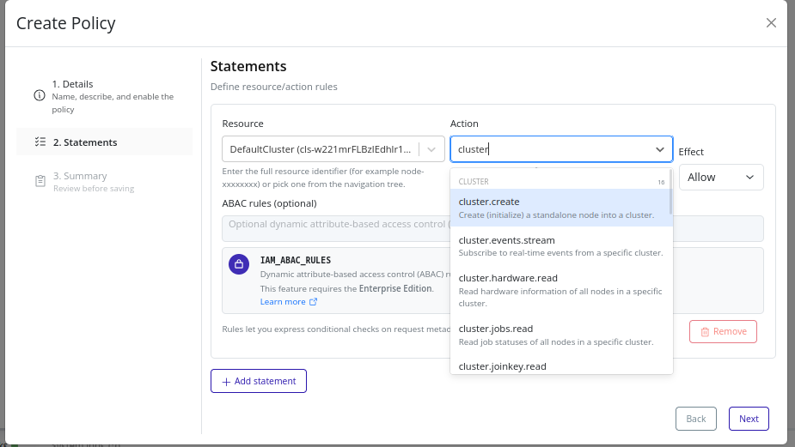Click the 'Enterprise Edition' text
This screenshot has width=795, height=447.
click(395, 288)
